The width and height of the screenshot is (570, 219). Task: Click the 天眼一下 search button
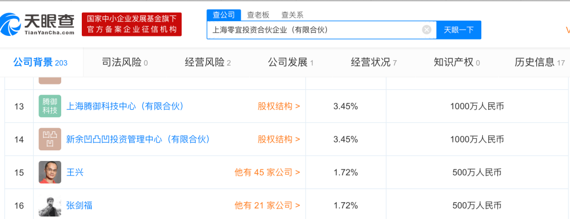tap(459, 30)
